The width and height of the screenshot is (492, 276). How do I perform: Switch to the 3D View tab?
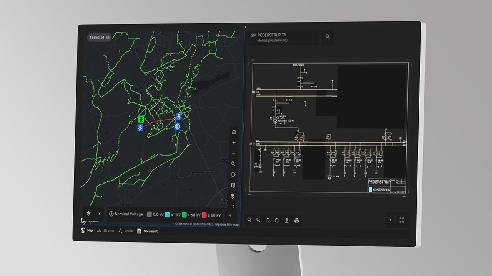[105, 231]
